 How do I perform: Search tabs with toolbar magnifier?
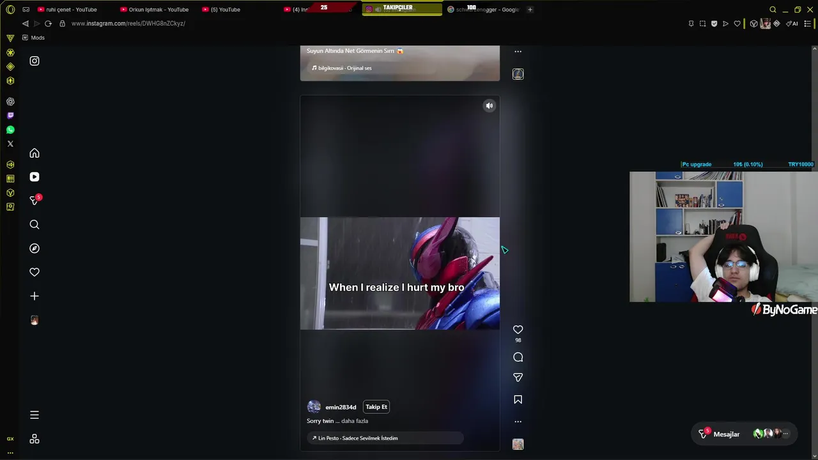pyautogui.click(x=773, y=10)
